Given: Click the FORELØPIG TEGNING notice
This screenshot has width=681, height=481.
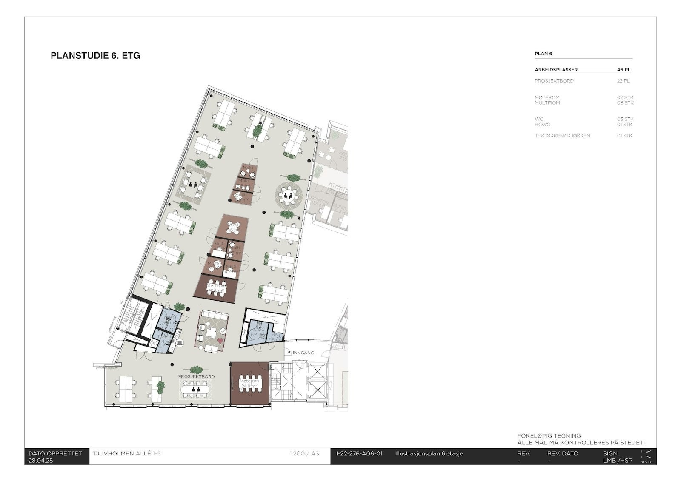Looking at the screenshot, I should click(549, 436).
